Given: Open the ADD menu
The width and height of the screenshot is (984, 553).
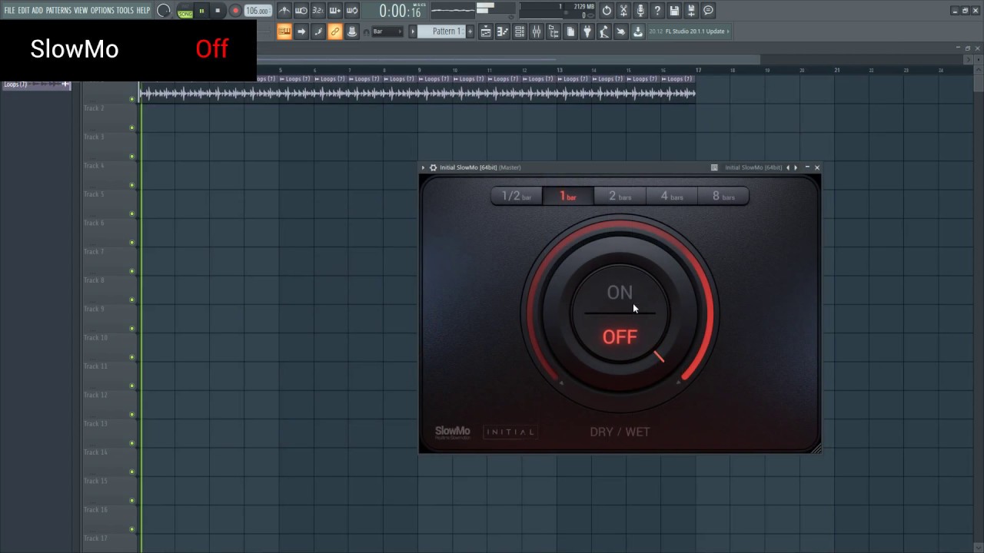Looking at the screenshot, I should click(37, 11).
